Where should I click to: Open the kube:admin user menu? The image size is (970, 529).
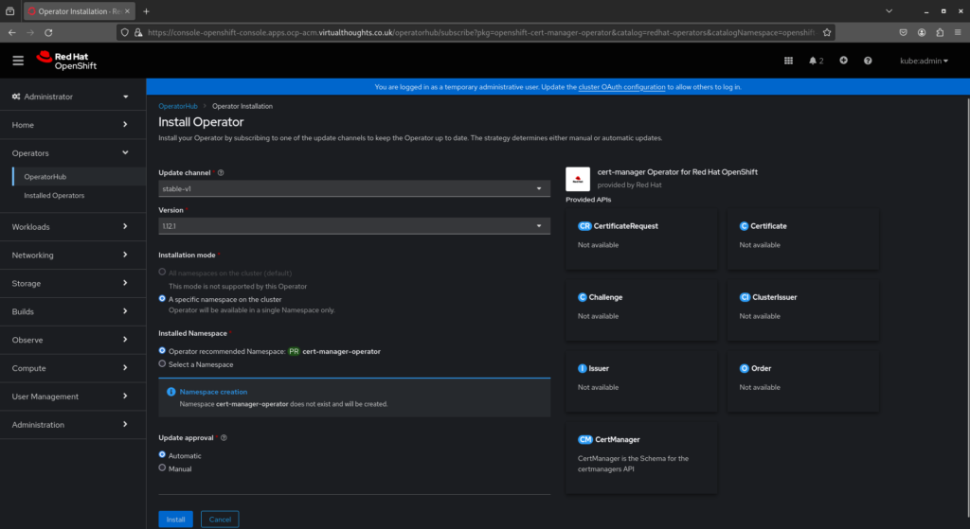click(924, 61)
